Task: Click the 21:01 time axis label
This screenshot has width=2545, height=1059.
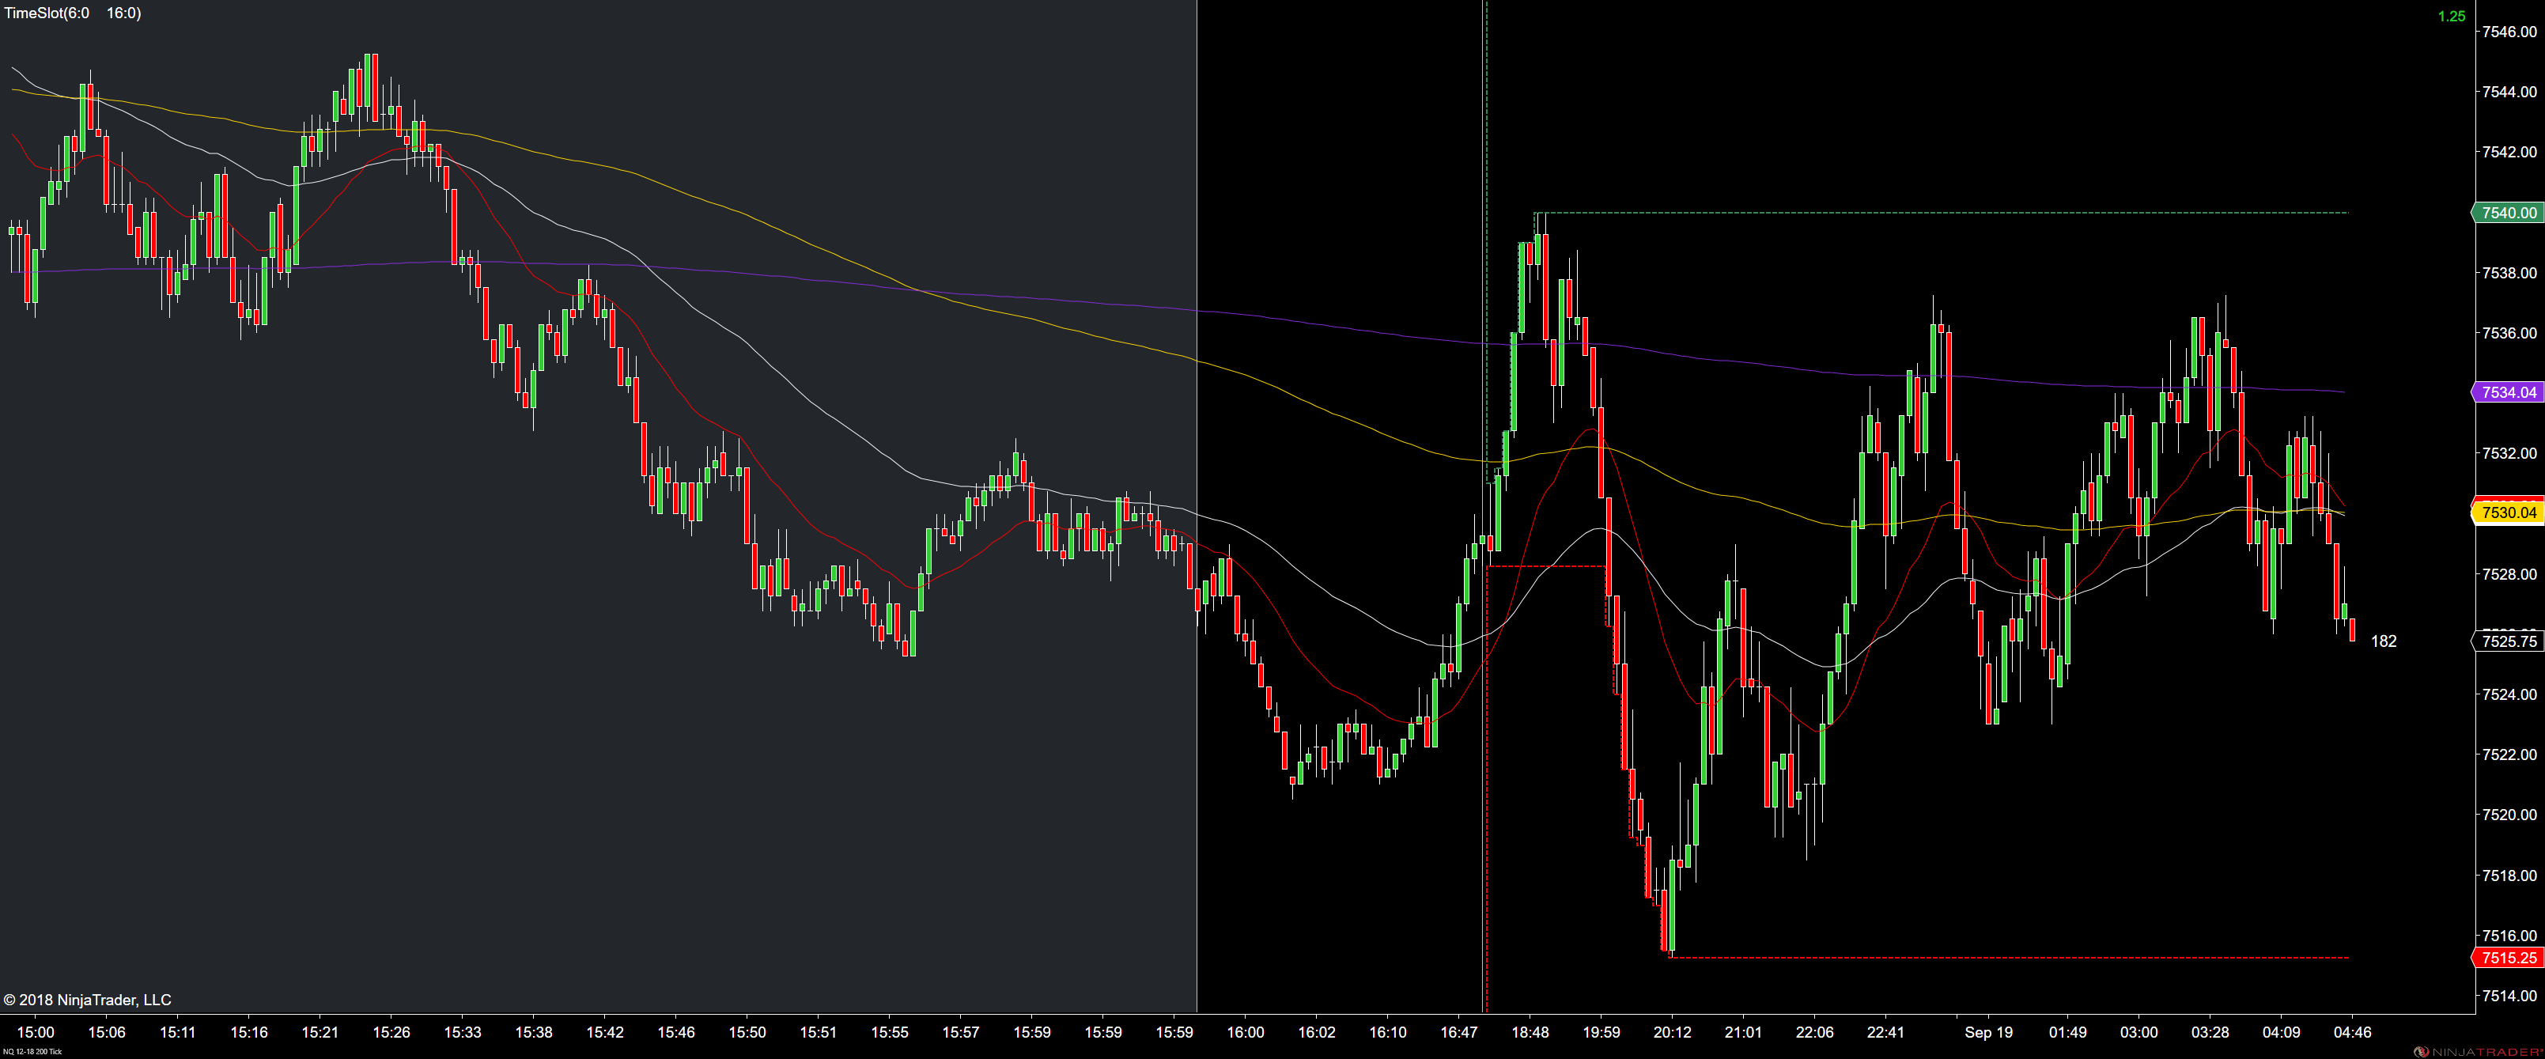Action: click(x=1743, y=1032)
